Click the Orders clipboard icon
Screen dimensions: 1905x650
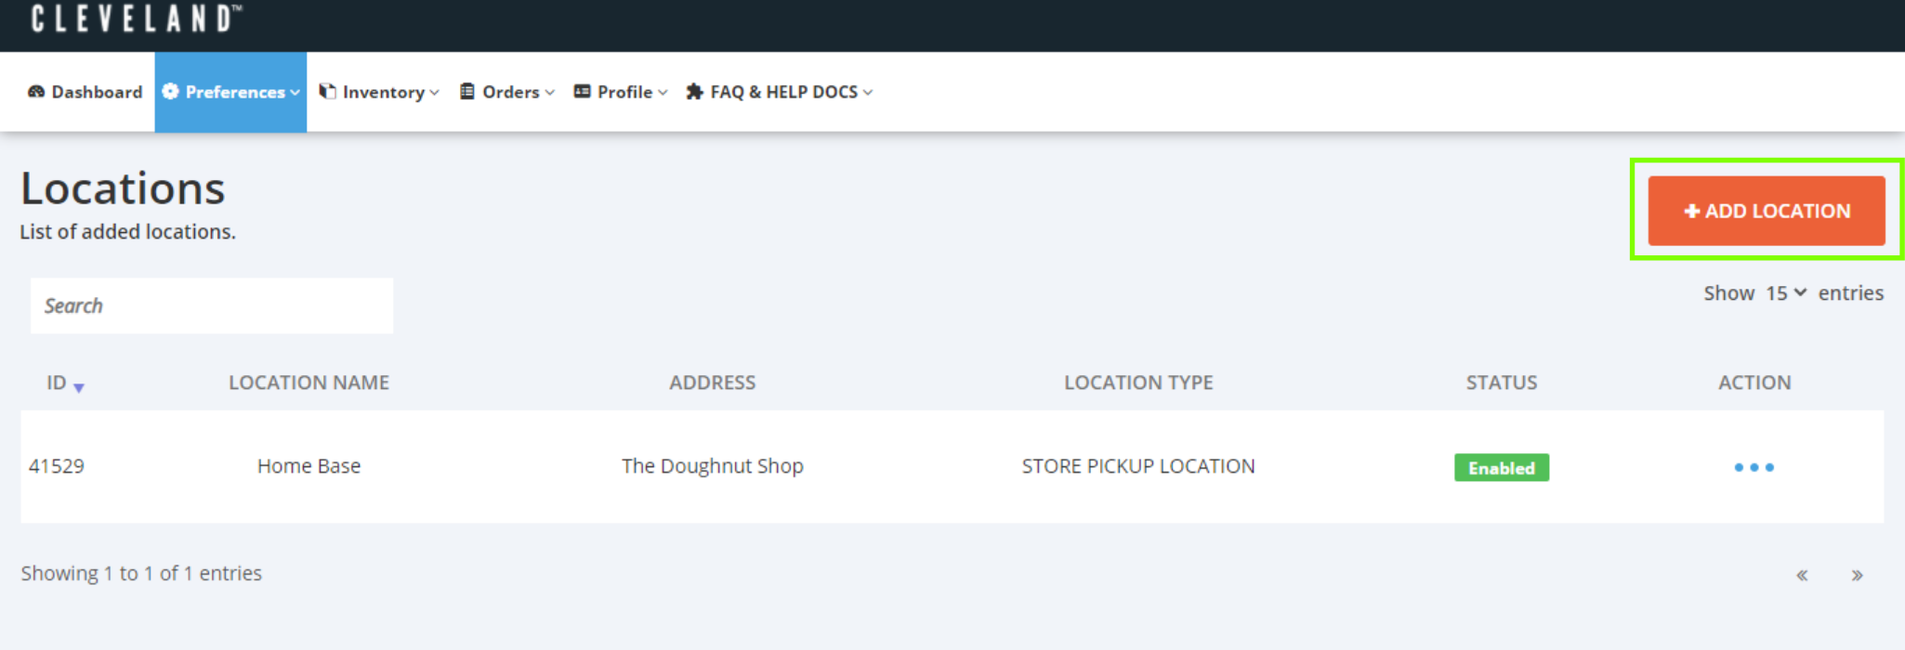(467, 91)
